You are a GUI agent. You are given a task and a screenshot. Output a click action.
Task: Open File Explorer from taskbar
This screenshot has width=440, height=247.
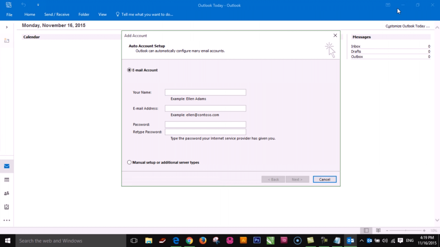[149, 241]
